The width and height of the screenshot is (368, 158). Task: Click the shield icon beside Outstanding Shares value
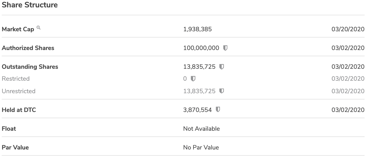(221, 66)
